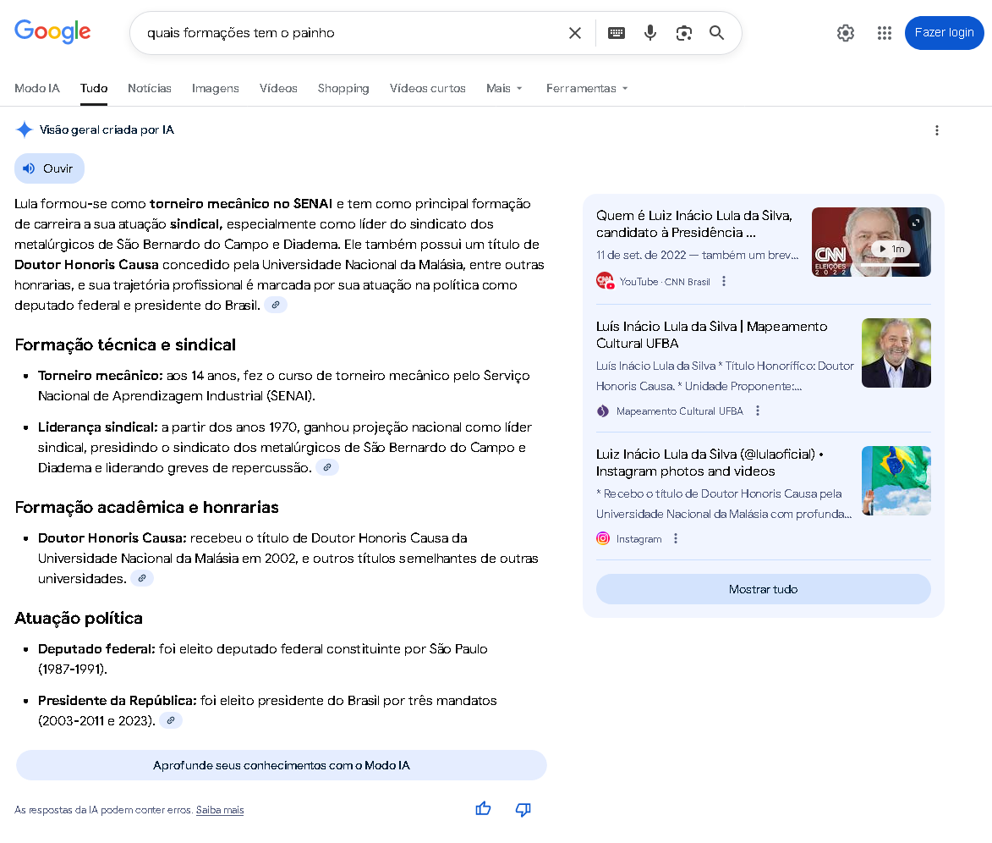Open the Saiba mais link

point(220,810)
